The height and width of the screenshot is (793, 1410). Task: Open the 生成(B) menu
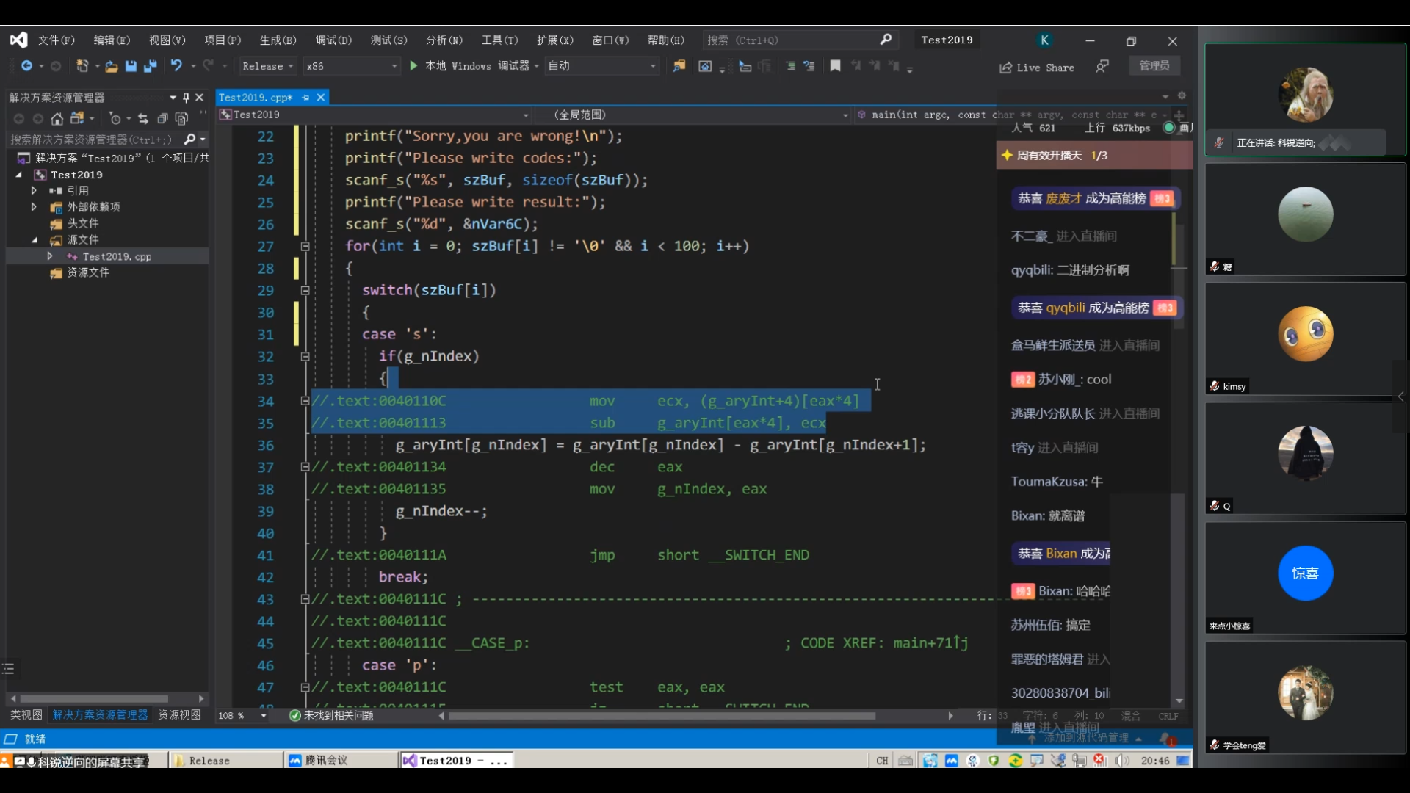pos(278,40)
